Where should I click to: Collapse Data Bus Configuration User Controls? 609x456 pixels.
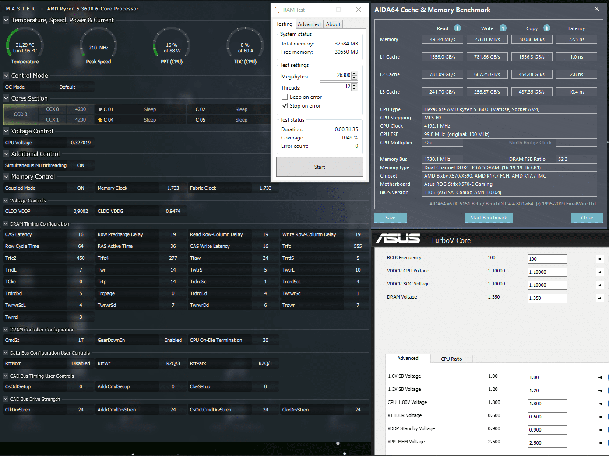coord(6,353)
